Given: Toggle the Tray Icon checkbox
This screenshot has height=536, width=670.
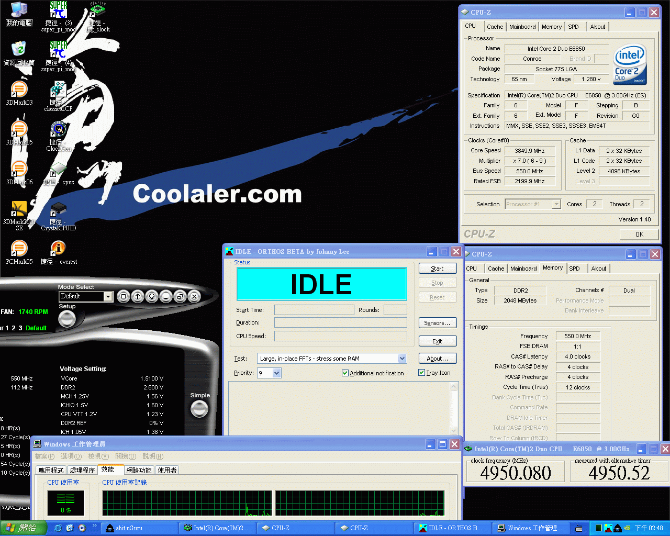Looking at the screenshot, I should (421, 373).
